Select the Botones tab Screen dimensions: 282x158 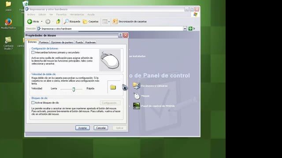pos(32,42)
